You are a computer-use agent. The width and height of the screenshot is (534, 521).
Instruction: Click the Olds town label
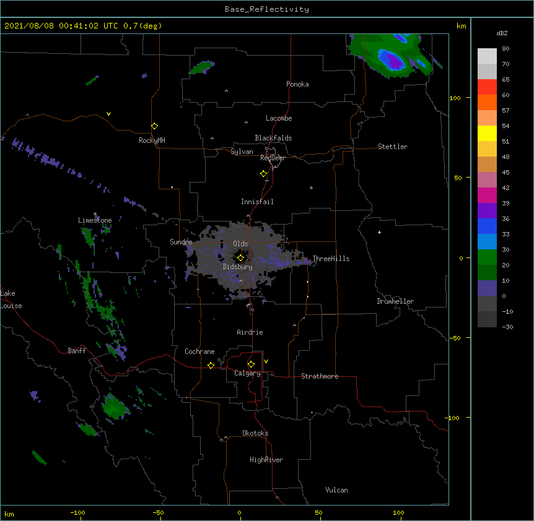click(240, 244)
